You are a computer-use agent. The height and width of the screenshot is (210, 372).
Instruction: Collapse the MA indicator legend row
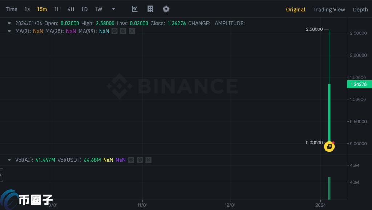(x=9, y=31)
